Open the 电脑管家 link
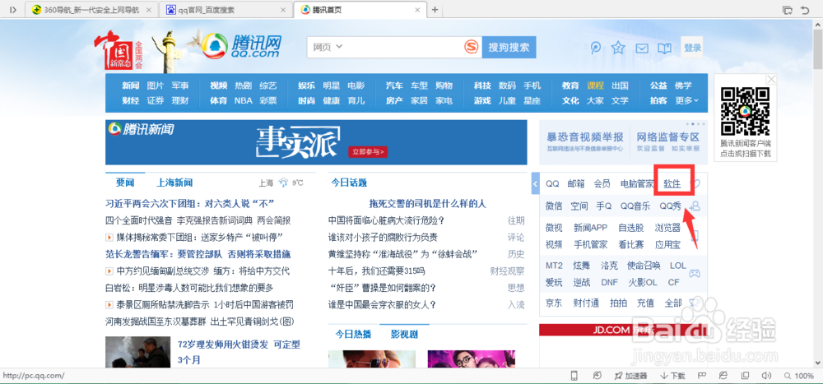The height and width of the screenshot is (384, 823). tap(637, 183)
